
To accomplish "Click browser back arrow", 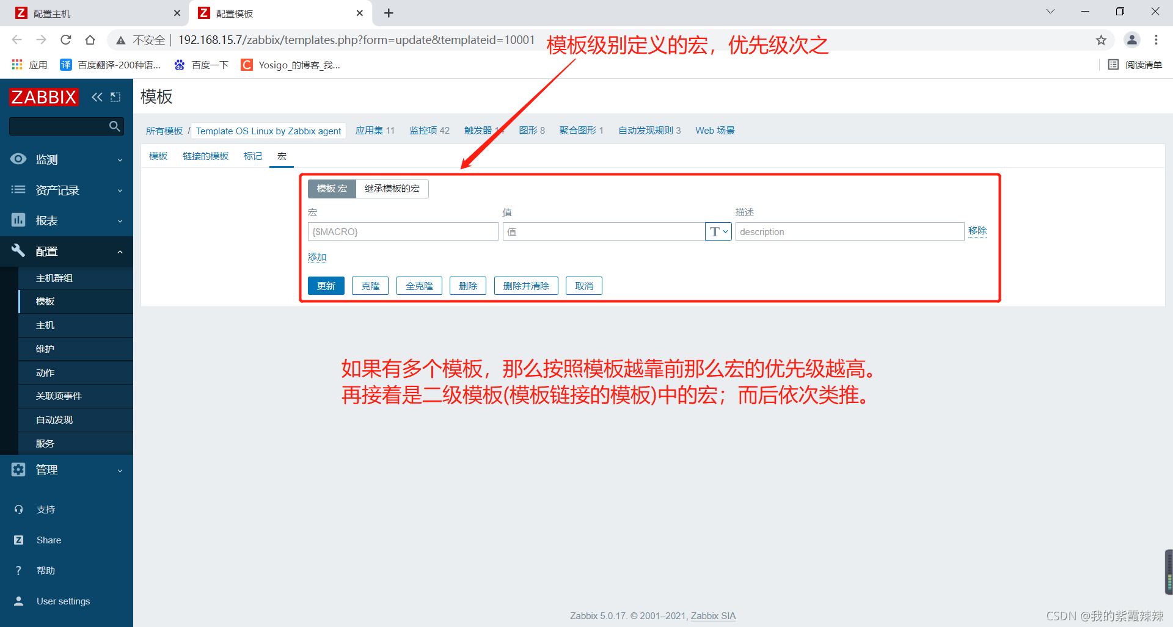I will point(17,40).
